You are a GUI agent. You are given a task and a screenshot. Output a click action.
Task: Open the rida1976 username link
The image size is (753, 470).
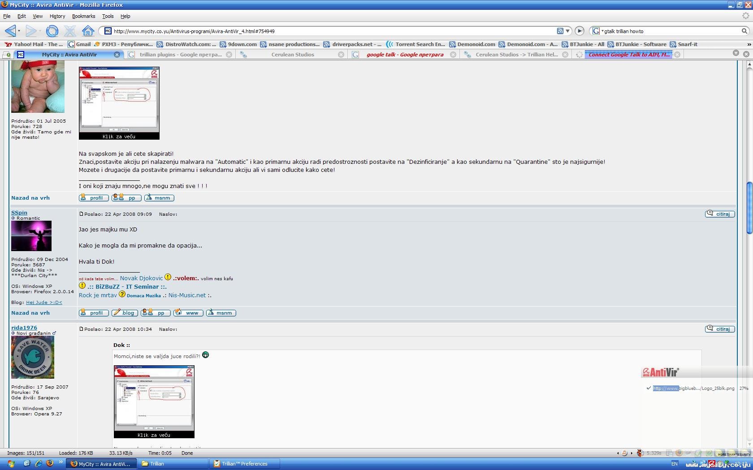24,328
